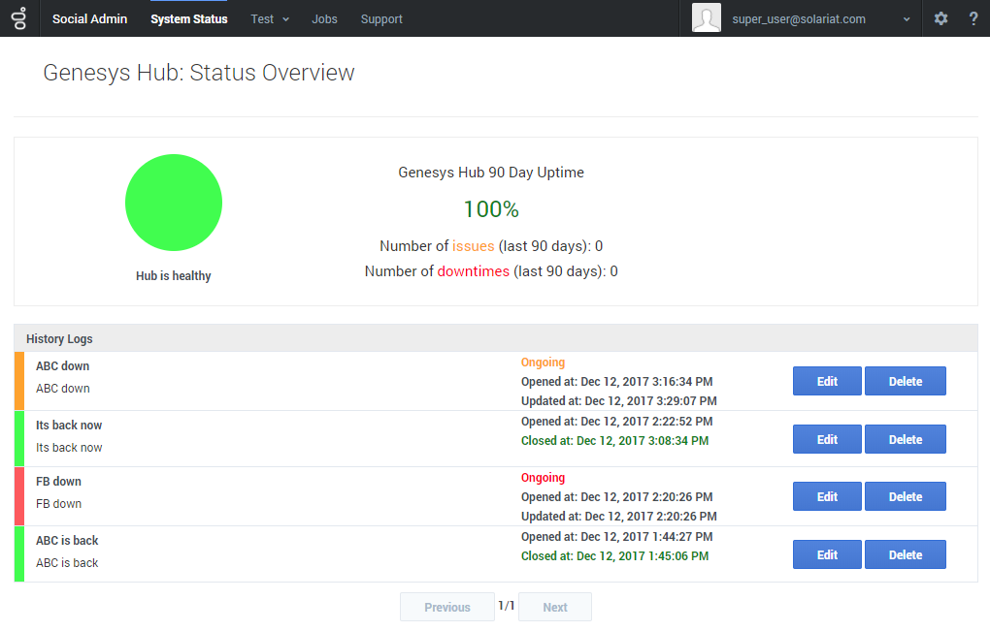The width and height of the screenshot is (990, 631).
Task: Click the Previous page button
Action: (447, 607)
